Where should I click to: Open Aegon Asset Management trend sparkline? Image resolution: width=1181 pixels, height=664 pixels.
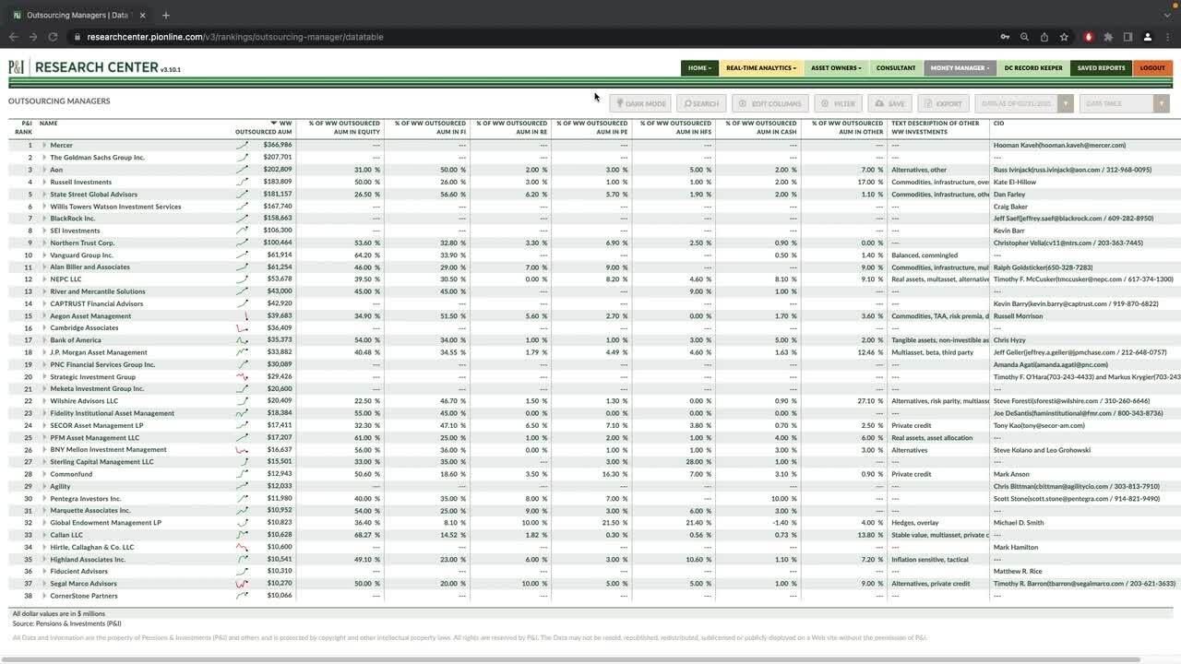coord(245,315)
